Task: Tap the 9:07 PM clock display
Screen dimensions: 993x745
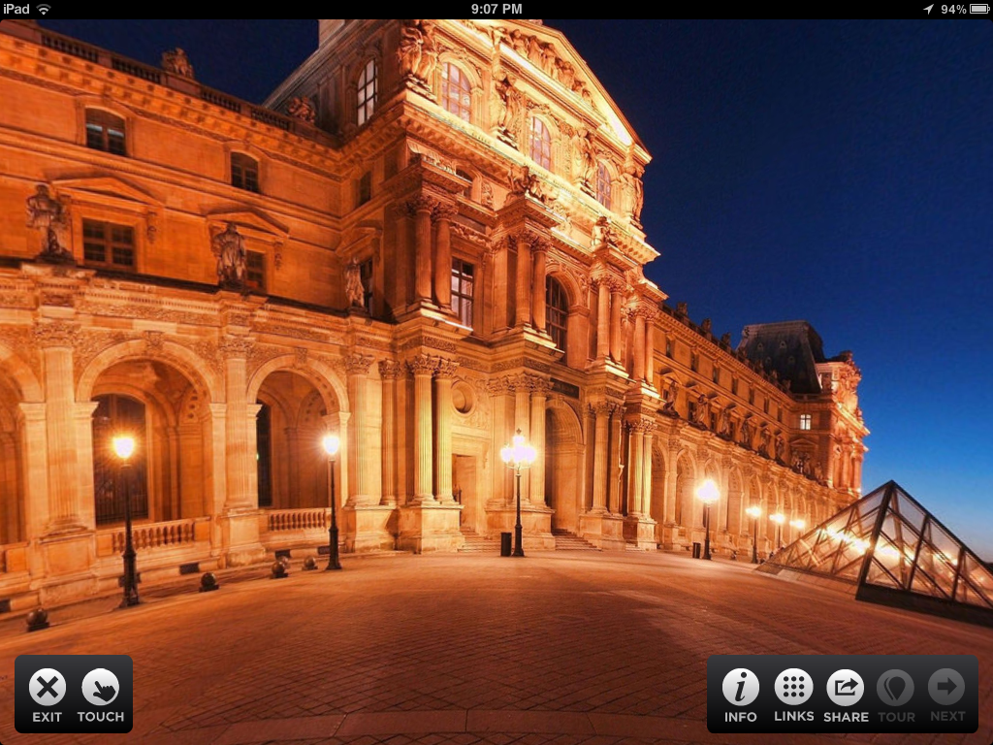Action: pos(496,8)
